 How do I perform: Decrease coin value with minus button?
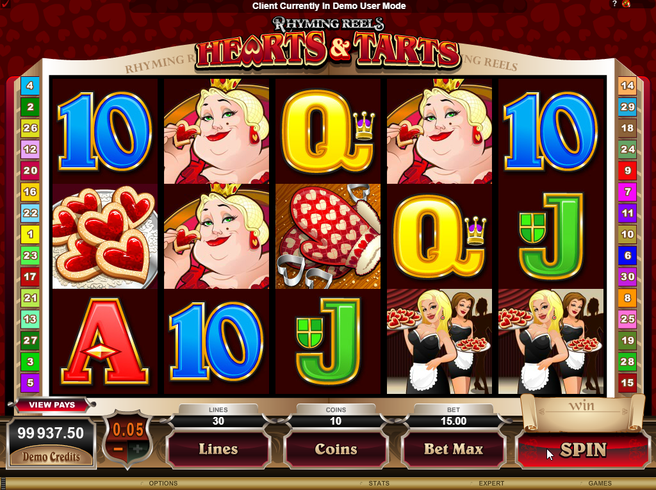click(118, 450)
